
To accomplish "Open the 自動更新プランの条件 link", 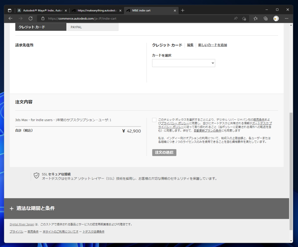I will (x=207, y=131).
